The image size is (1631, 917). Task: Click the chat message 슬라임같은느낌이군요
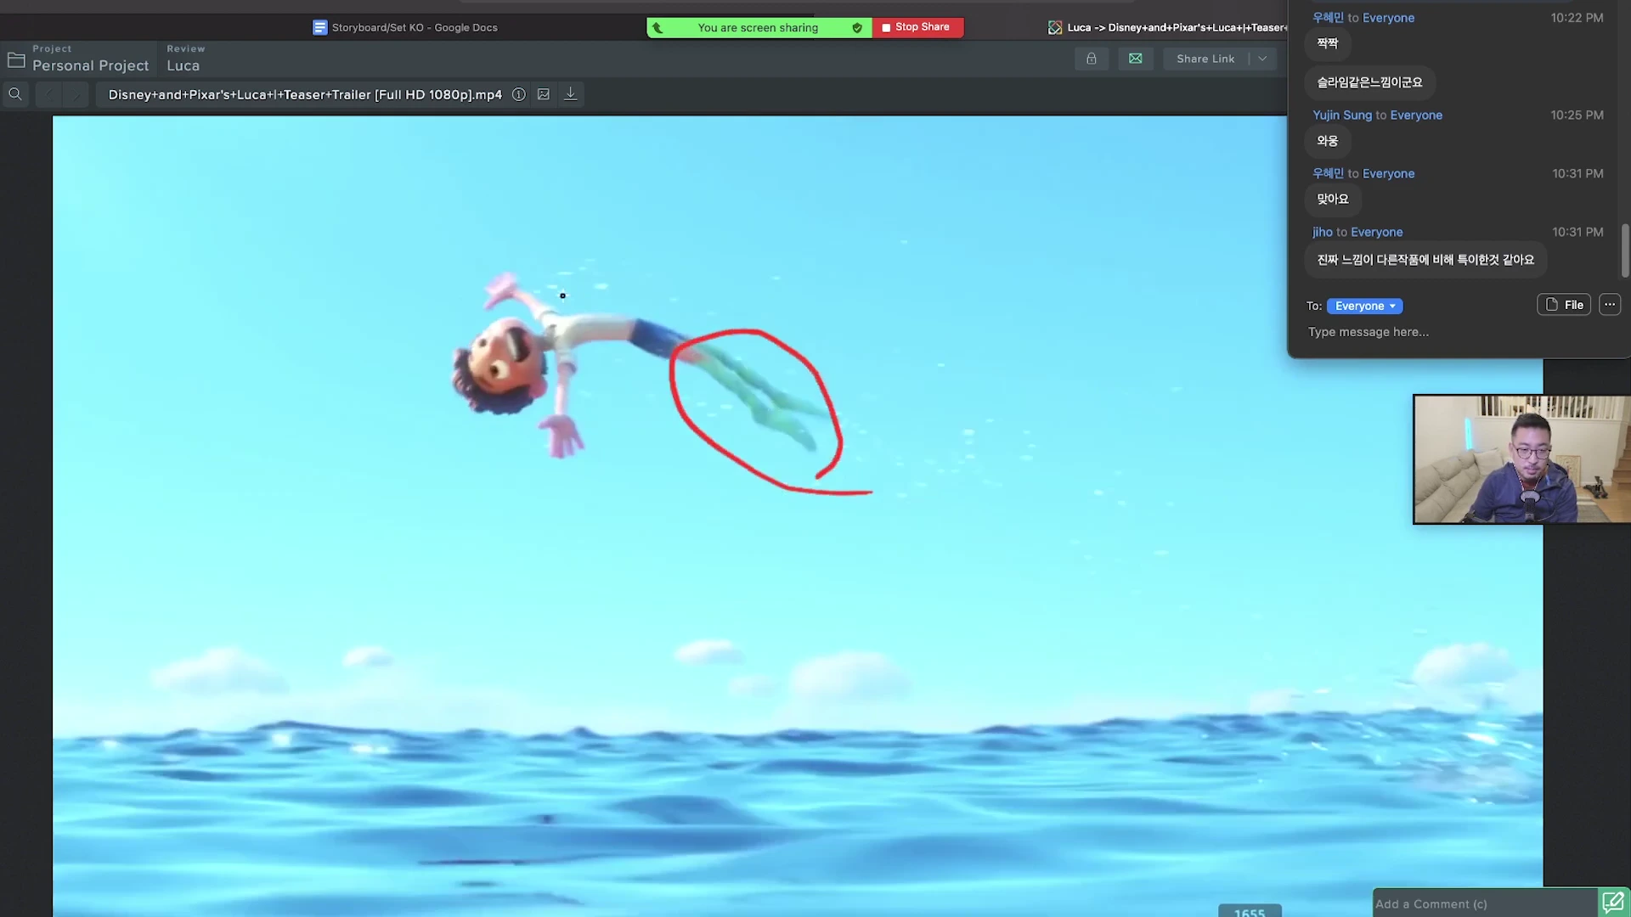[x=1369, y=82]
